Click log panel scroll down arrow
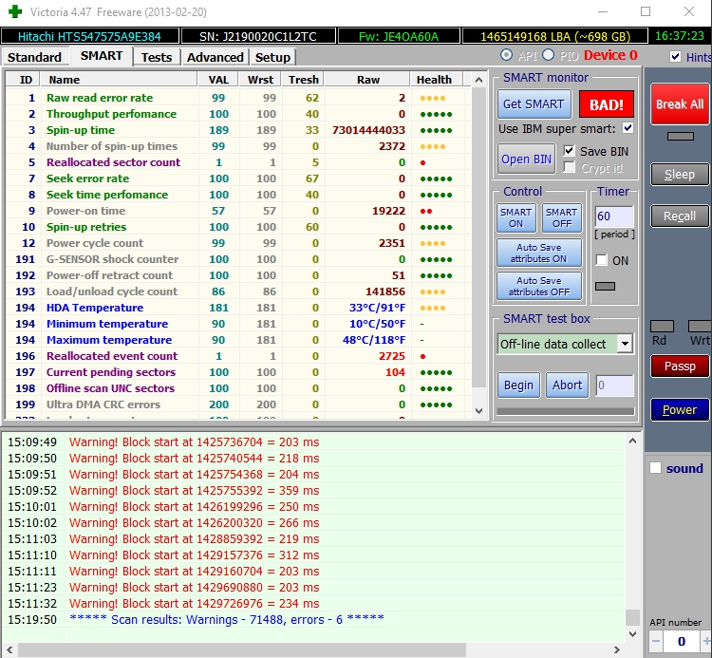Image resolution: width=712 pixels, height=658 pixels. pyautogui.click(x=632, y=633)
